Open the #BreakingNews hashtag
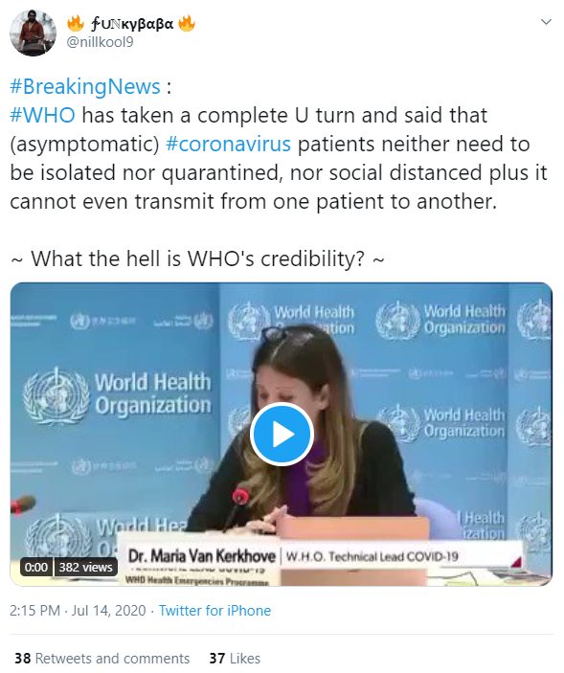Screen dimensions: 564x673 (85, 86)
